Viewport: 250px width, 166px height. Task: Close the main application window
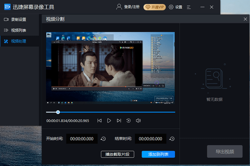(x=212, y=7)
